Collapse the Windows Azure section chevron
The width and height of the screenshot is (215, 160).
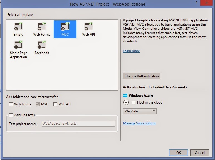coord(126,102)
